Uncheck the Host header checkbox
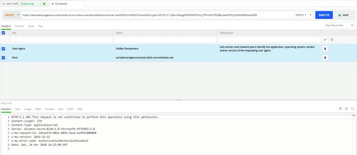 (3, 58)
